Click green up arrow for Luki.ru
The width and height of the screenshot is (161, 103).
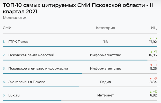151,92
